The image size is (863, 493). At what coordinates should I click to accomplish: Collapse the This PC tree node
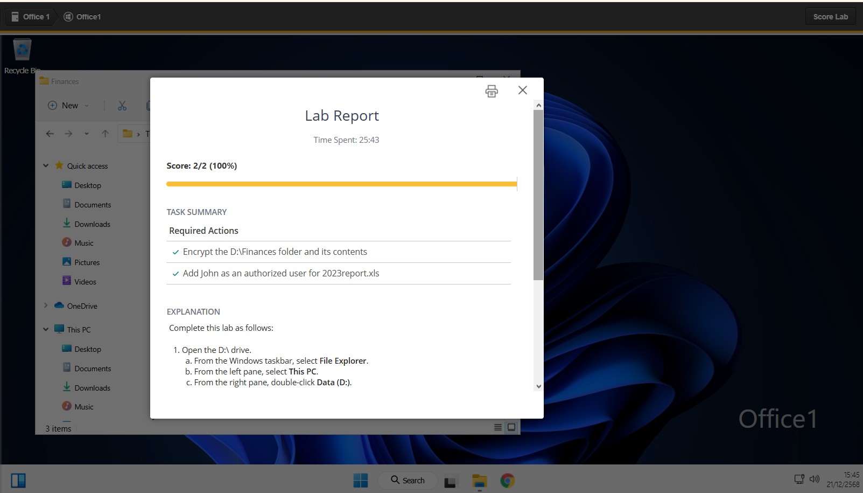coord(46,329)
